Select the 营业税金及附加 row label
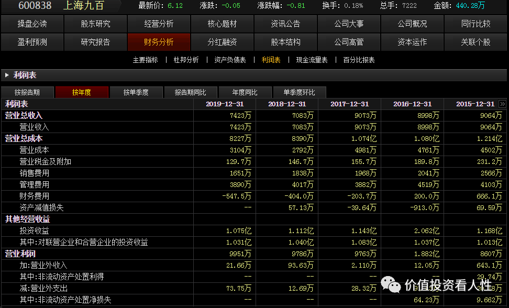Viewport: 509px width, 308px height. point(45,162)
